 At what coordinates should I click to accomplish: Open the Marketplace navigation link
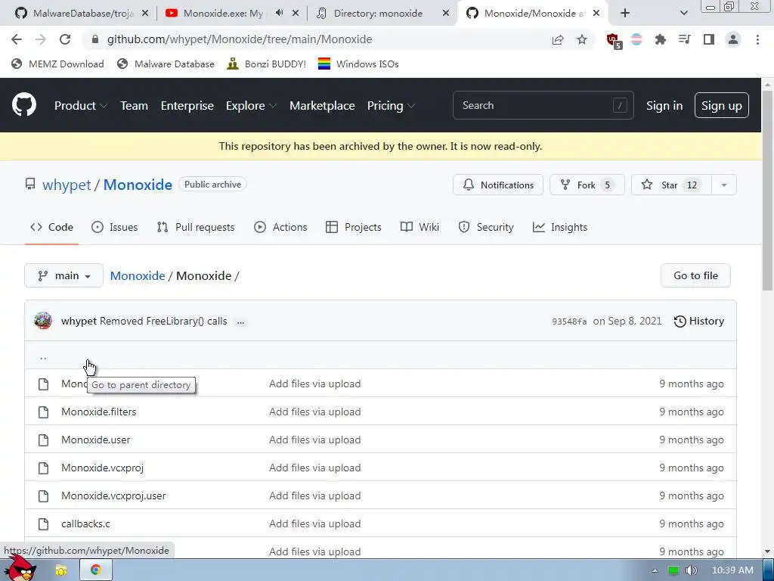coord(322,106)
